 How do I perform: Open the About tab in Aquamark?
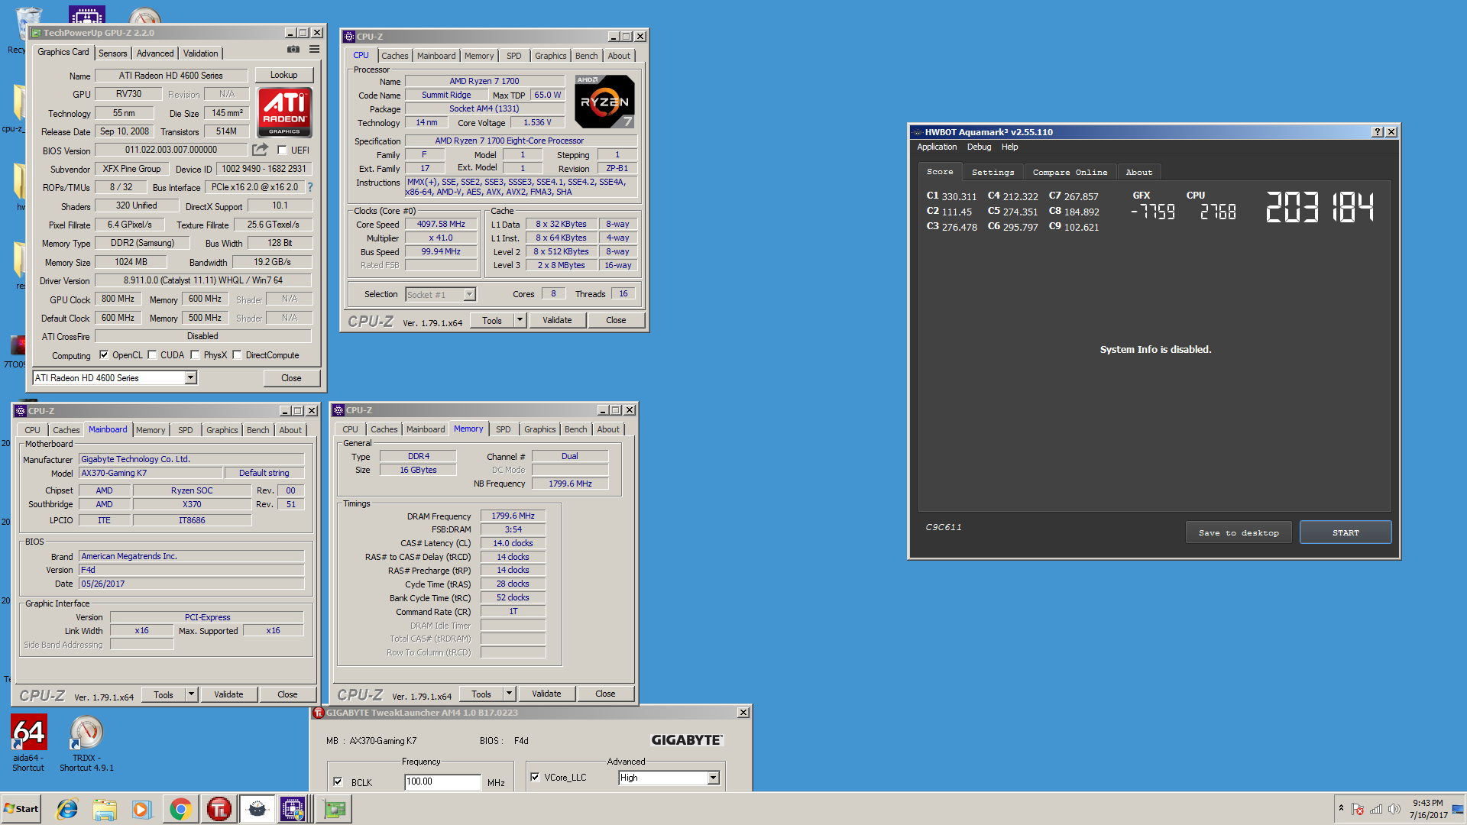(x=1139, y=173)
